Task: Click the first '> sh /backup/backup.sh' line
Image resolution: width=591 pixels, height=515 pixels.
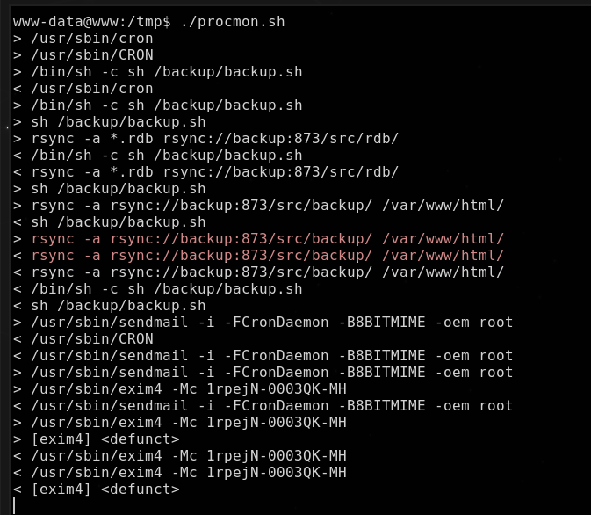Action: pos(110,122)
